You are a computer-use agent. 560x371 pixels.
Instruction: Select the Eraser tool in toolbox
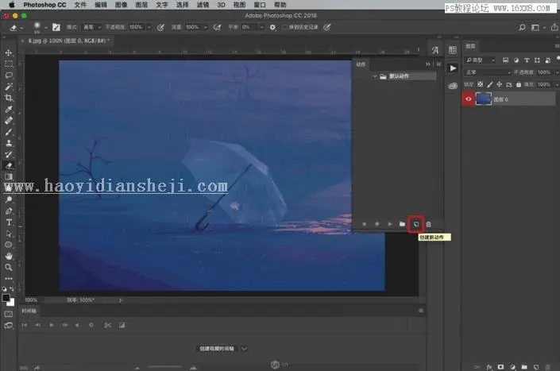[x=9, y=166]
